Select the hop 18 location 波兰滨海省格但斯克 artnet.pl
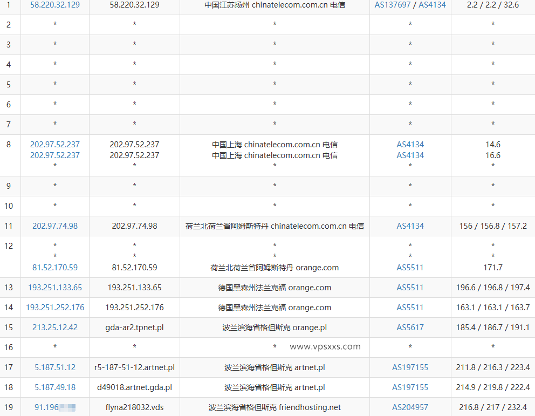Image resolution: width=535 pixels, height=416 pixels. click(x=275, y=387)
